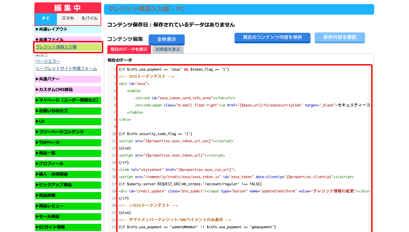Expand the 共通レイアウト section
Viewport: 409px width, 232px height.
tap(68, 29)
